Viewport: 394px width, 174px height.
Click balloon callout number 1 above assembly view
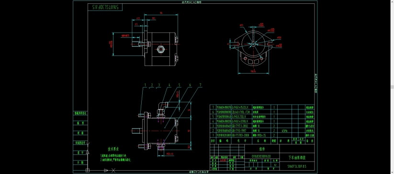[145, 85]
